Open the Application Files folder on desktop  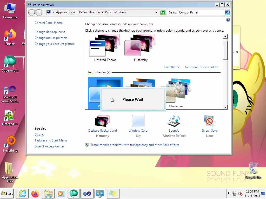click(10, 172)
